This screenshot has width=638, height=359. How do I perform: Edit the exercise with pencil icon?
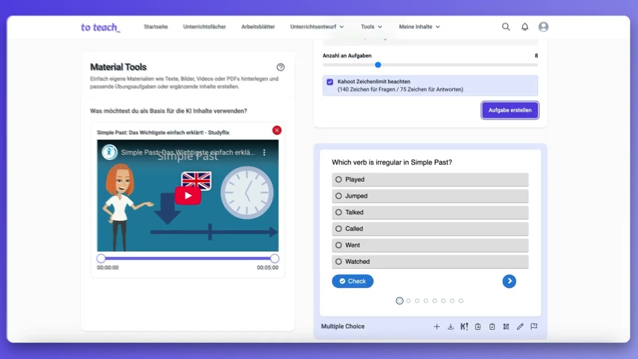520,327
